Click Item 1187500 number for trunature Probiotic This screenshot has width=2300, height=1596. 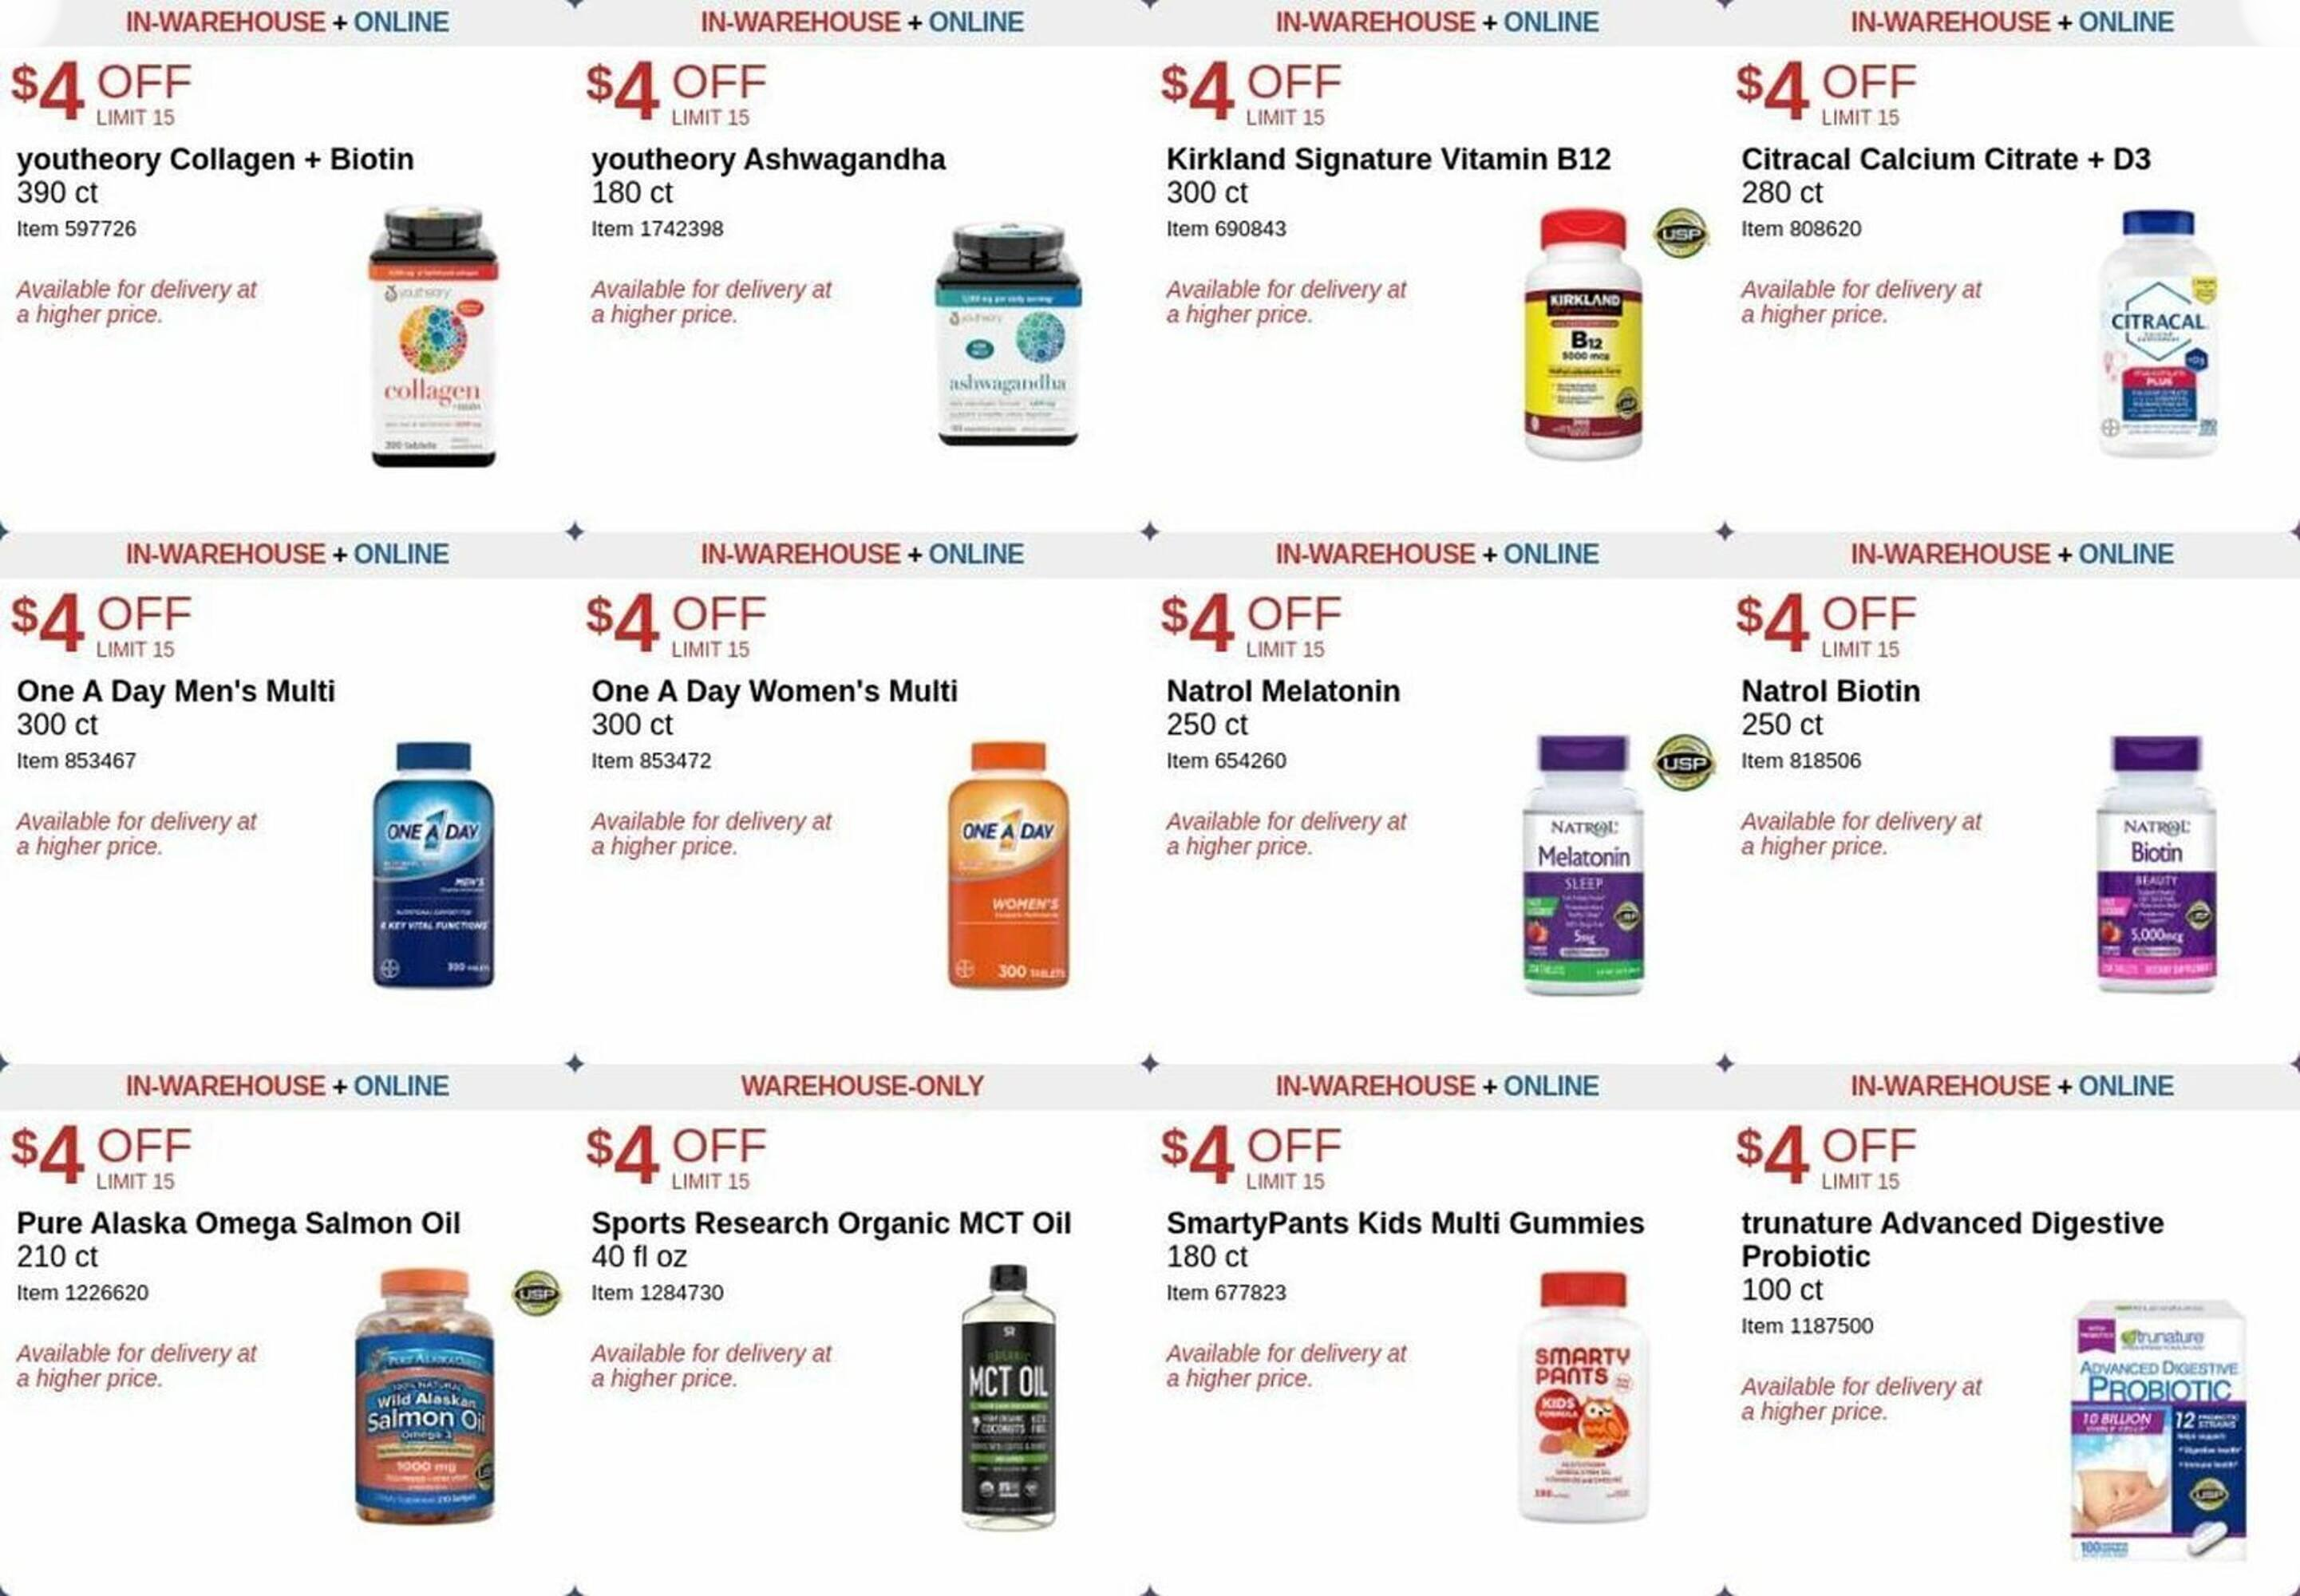tap(1807, 1326)
